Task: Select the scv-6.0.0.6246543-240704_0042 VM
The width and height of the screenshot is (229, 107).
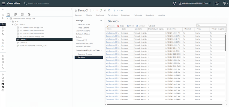Action: pyautogui.click(x=34, y=46)
